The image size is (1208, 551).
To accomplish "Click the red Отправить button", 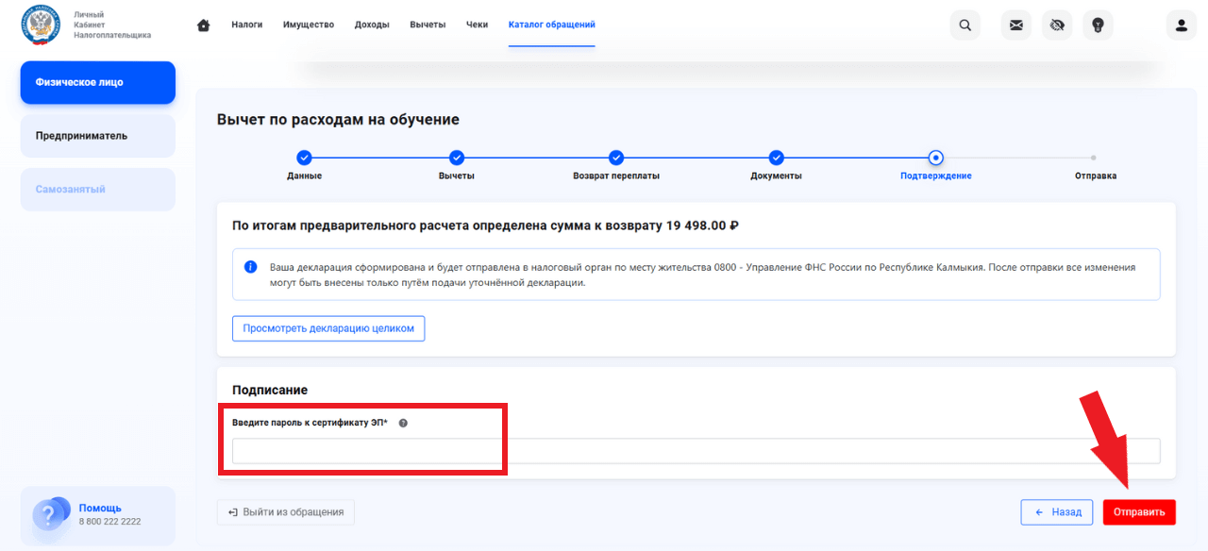I will [x=1139, y=512].
